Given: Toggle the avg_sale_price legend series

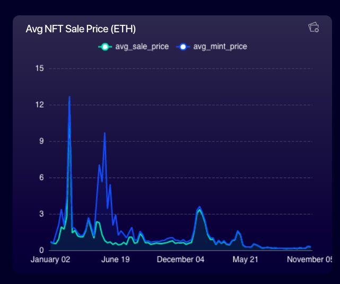Looking at the screenshot, I should (x=133, y=47).
